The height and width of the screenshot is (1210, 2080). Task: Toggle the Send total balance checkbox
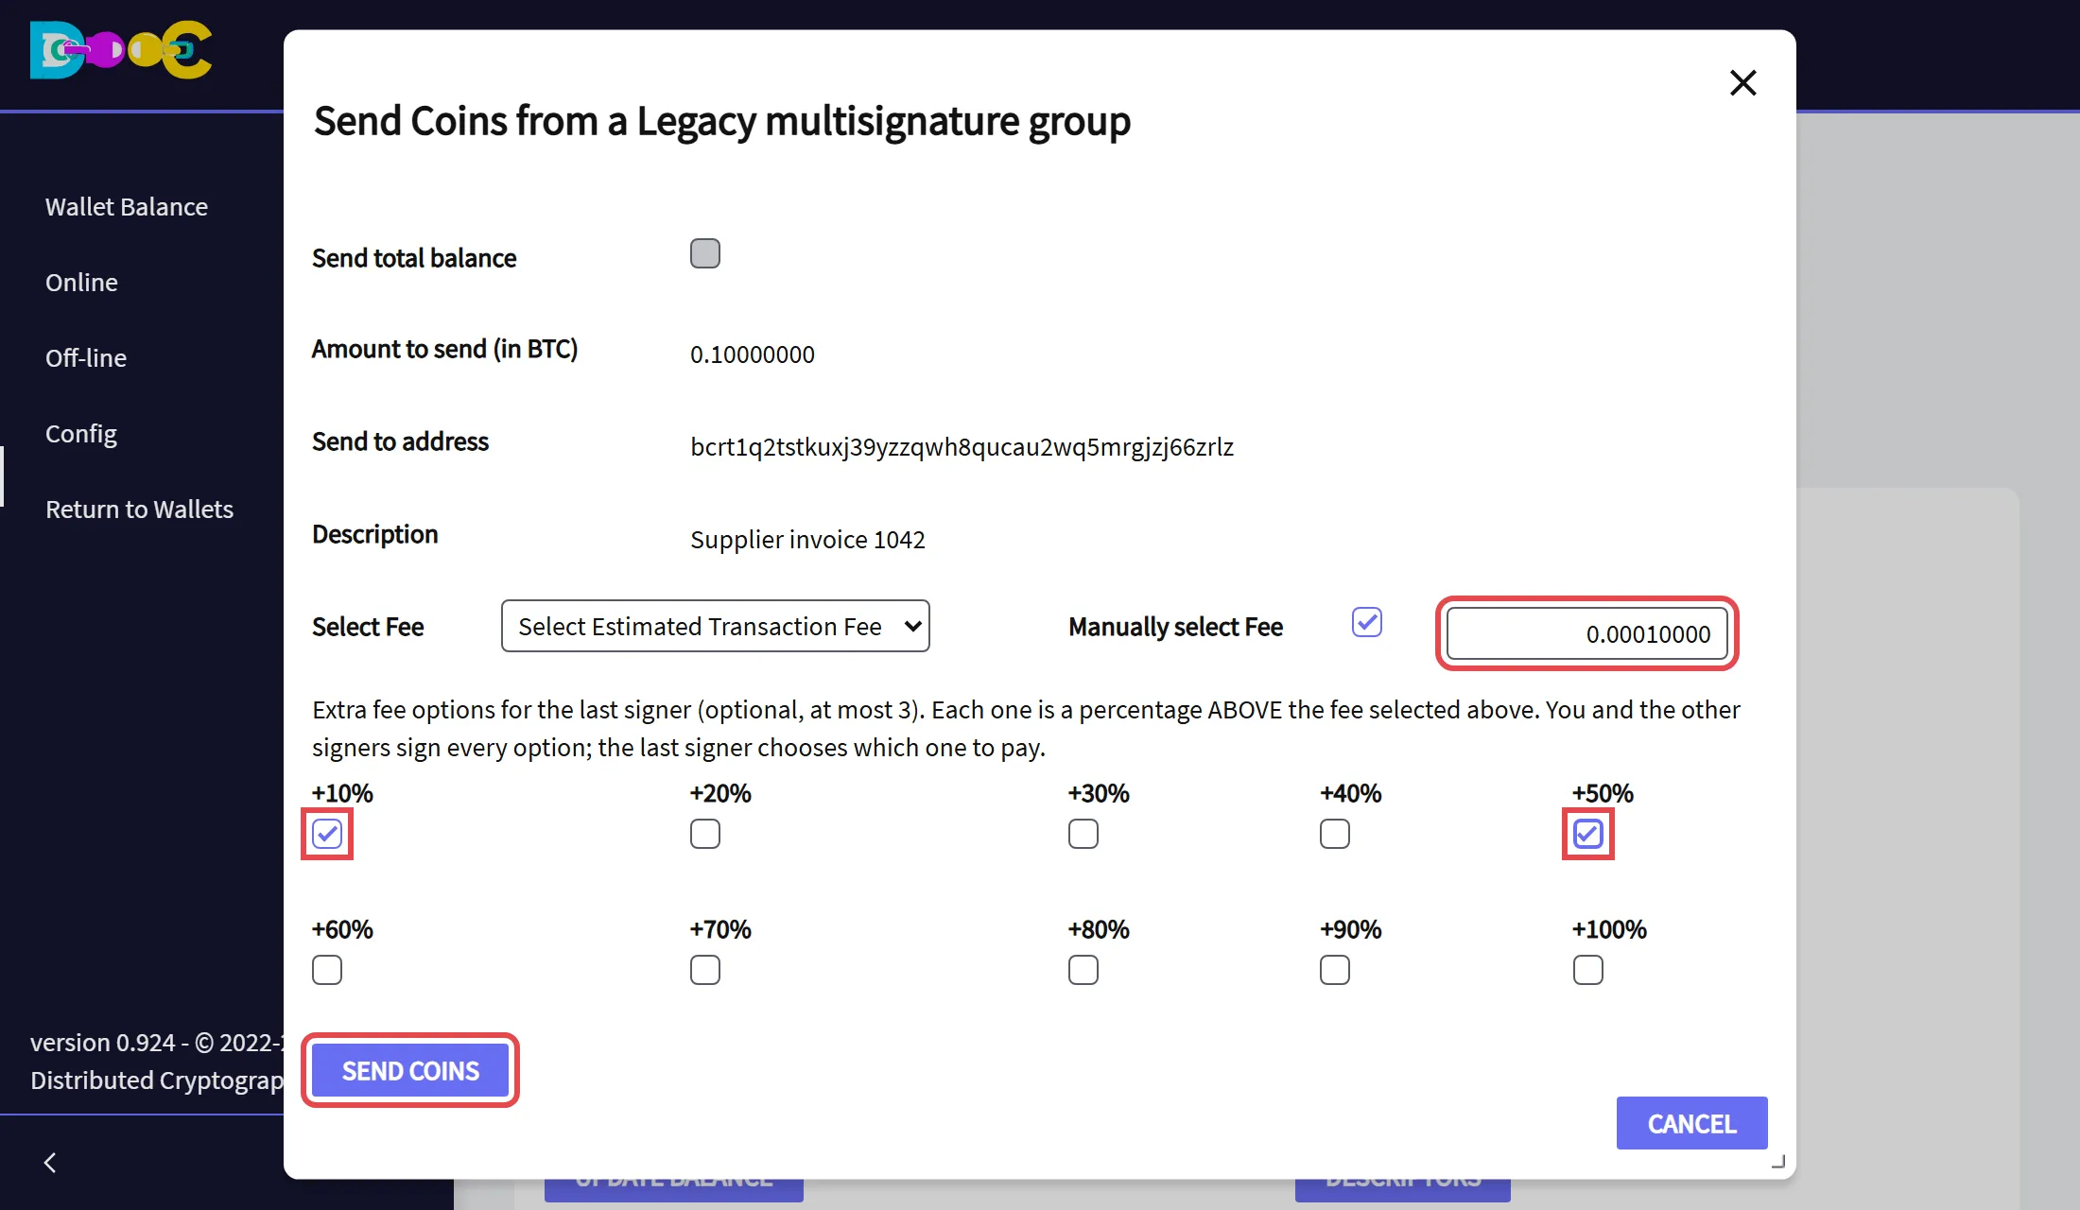[705, 253]
